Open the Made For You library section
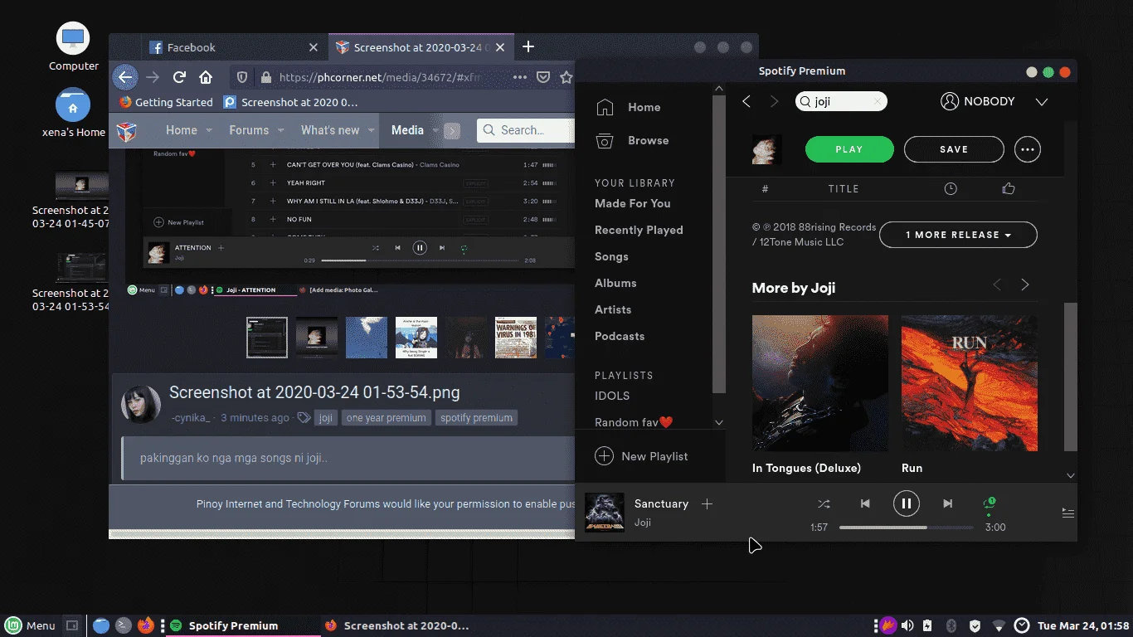The image size is (1133, 637). [632, 203]
